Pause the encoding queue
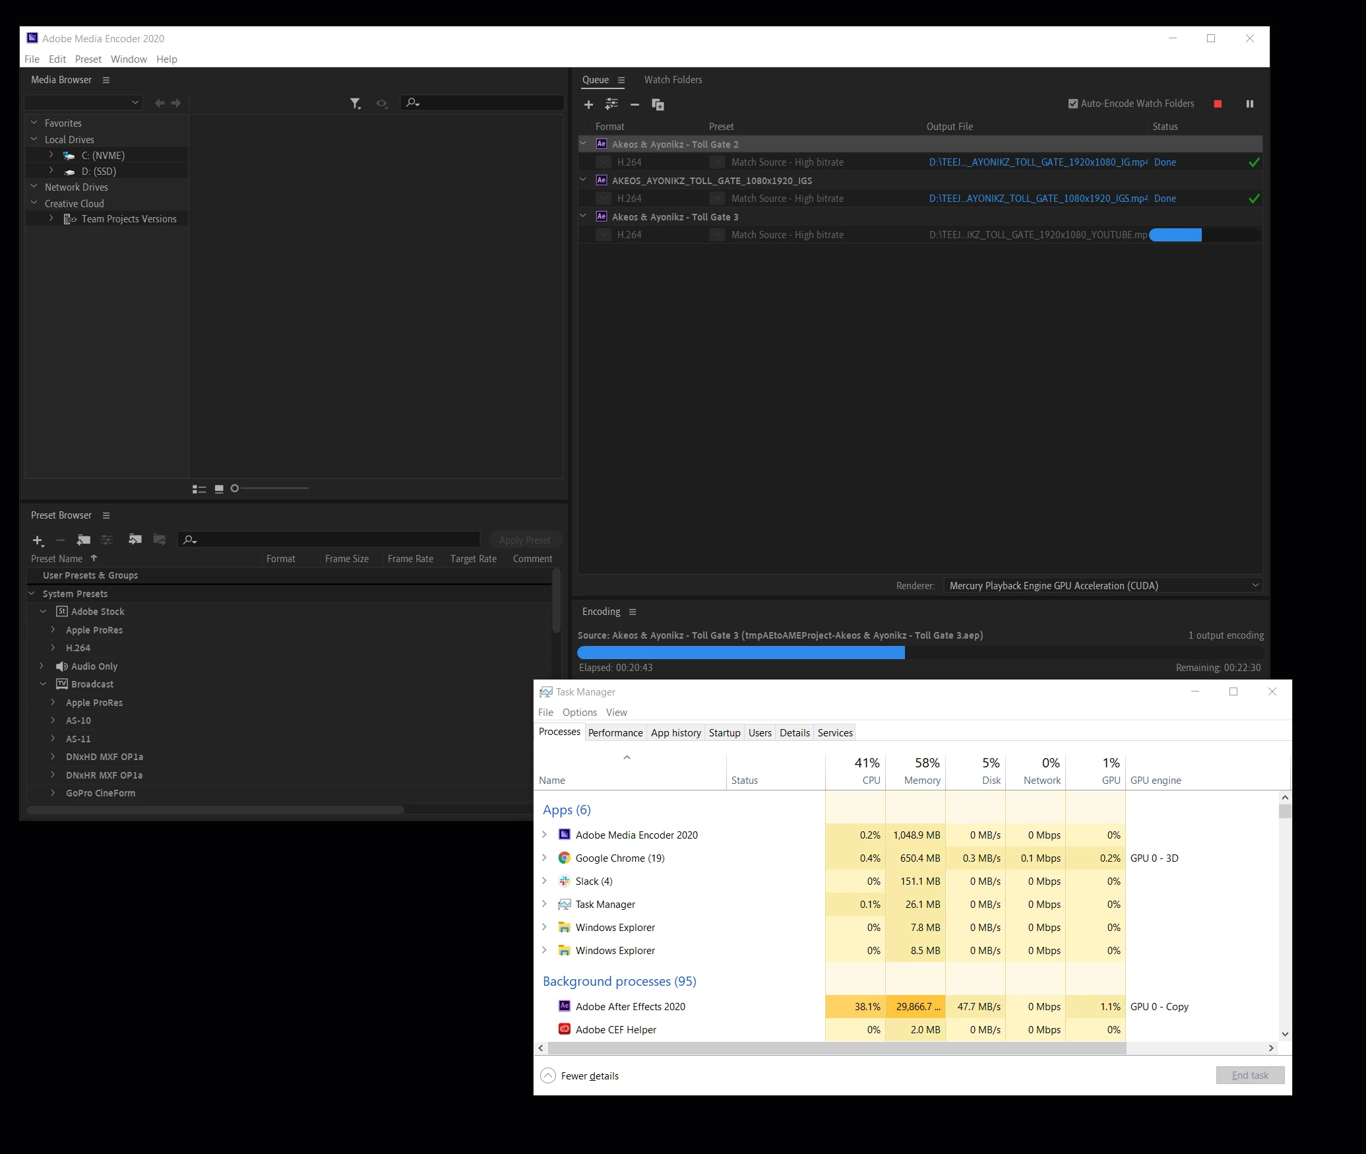Viewport: 1366px width, 1154px height. [1249, 104]
